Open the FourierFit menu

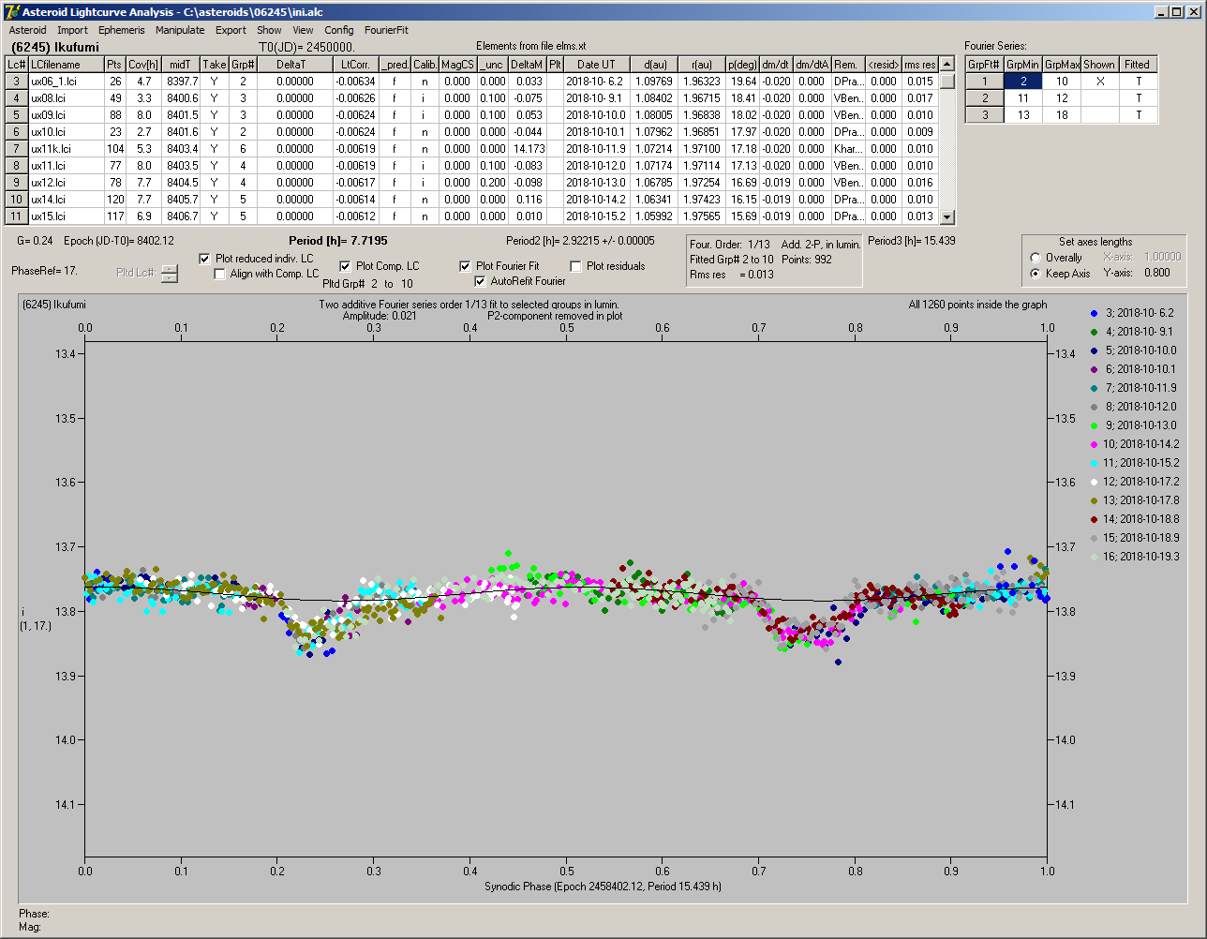tap(386, 30)
